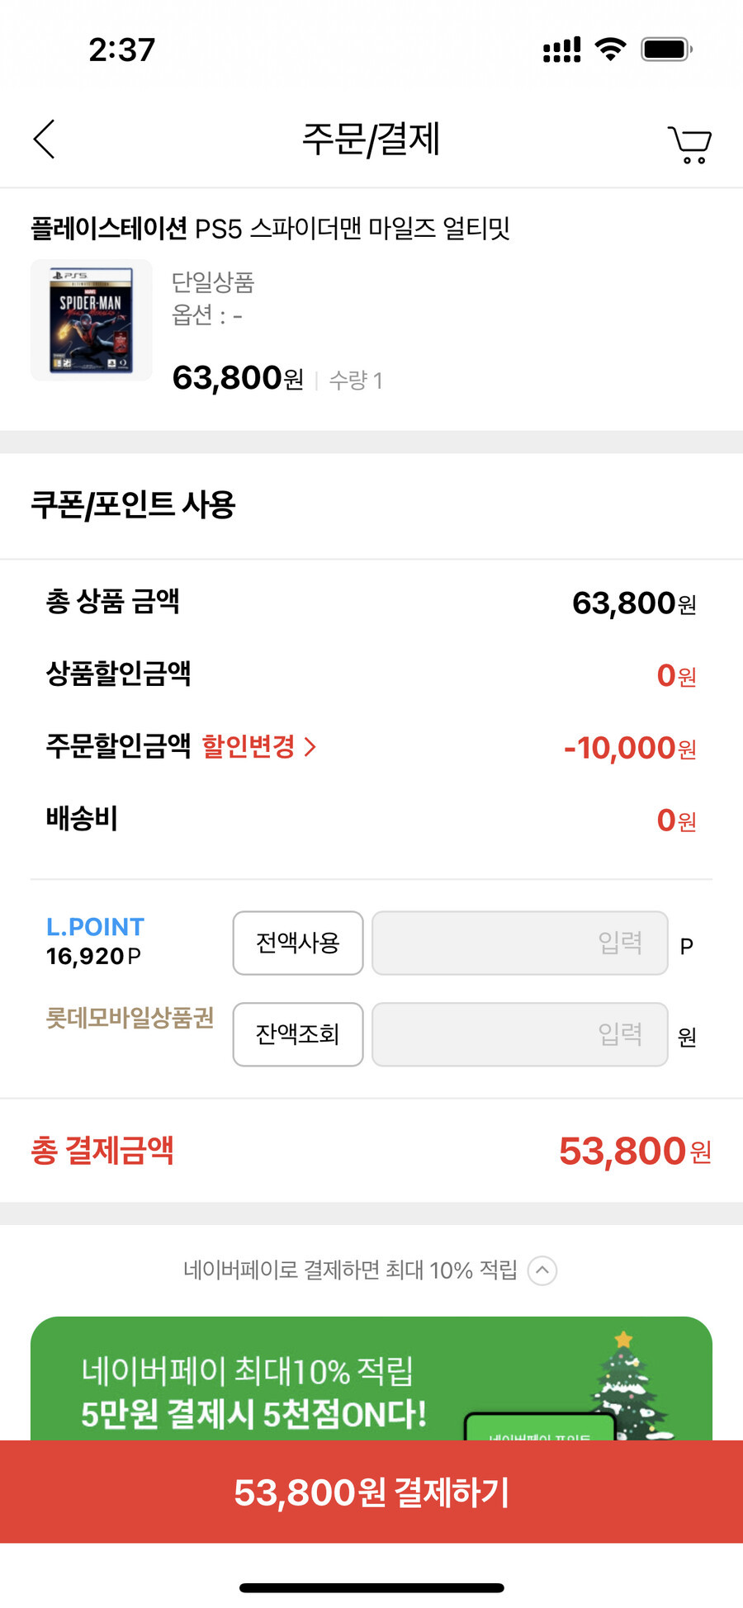Tap the back arrow icon
The height and width of the screenshot is (1608, 743).
point(45,139)
